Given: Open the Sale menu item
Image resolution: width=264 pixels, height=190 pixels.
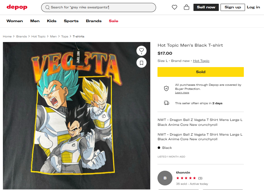Looking at the screenshot, I should point(113,21).
